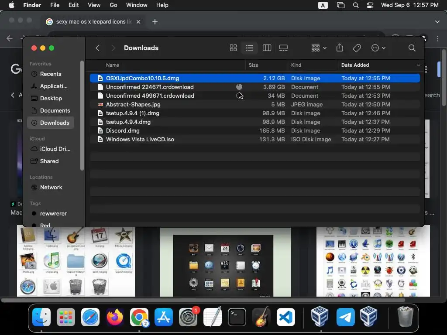Sort files by Size column header
This screenshot has height=335, width=447.
point(254,65)
